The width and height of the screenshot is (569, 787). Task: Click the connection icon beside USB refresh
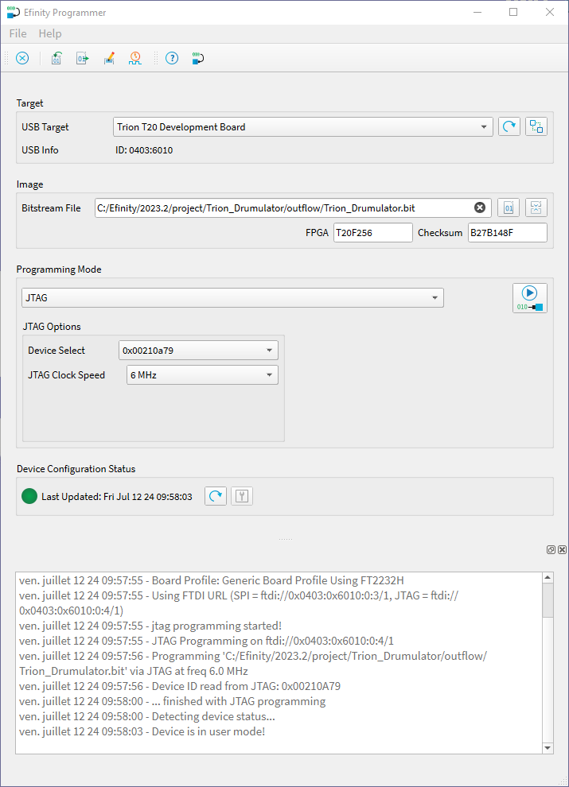536,126
